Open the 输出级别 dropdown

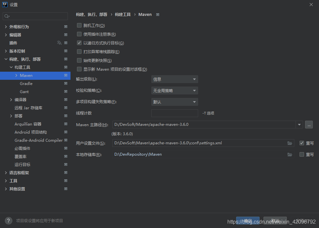click(x=174, y=79)
